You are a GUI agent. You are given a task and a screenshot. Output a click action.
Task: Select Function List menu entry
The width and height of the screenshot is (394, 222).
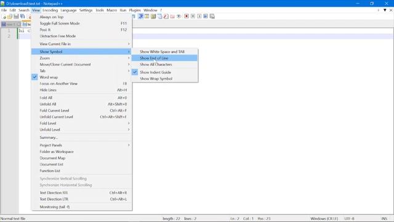pos(82,171)
